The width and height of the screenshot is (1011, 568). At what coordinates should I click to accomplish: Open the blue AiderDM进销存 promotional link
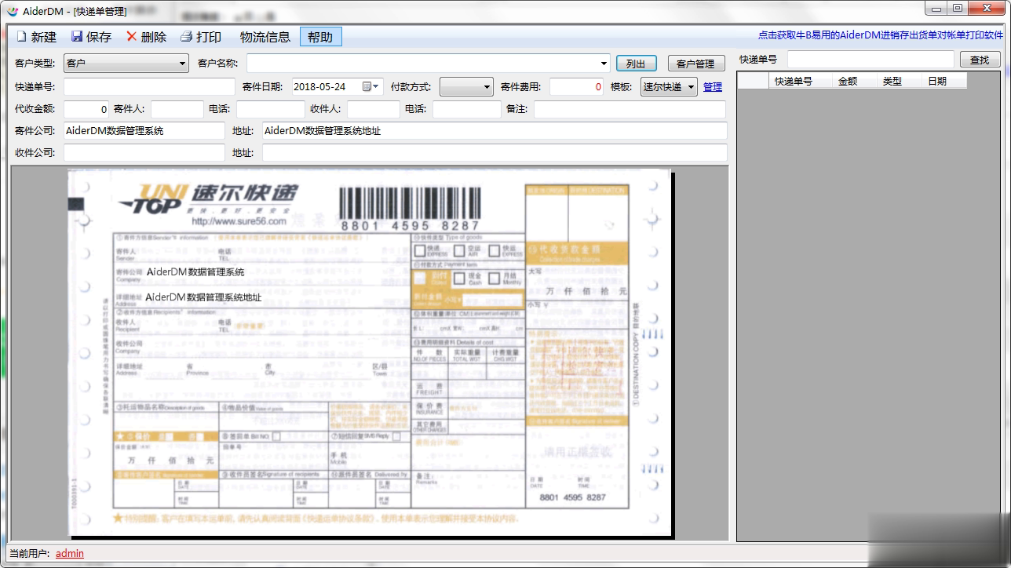[x=881, y=35]
